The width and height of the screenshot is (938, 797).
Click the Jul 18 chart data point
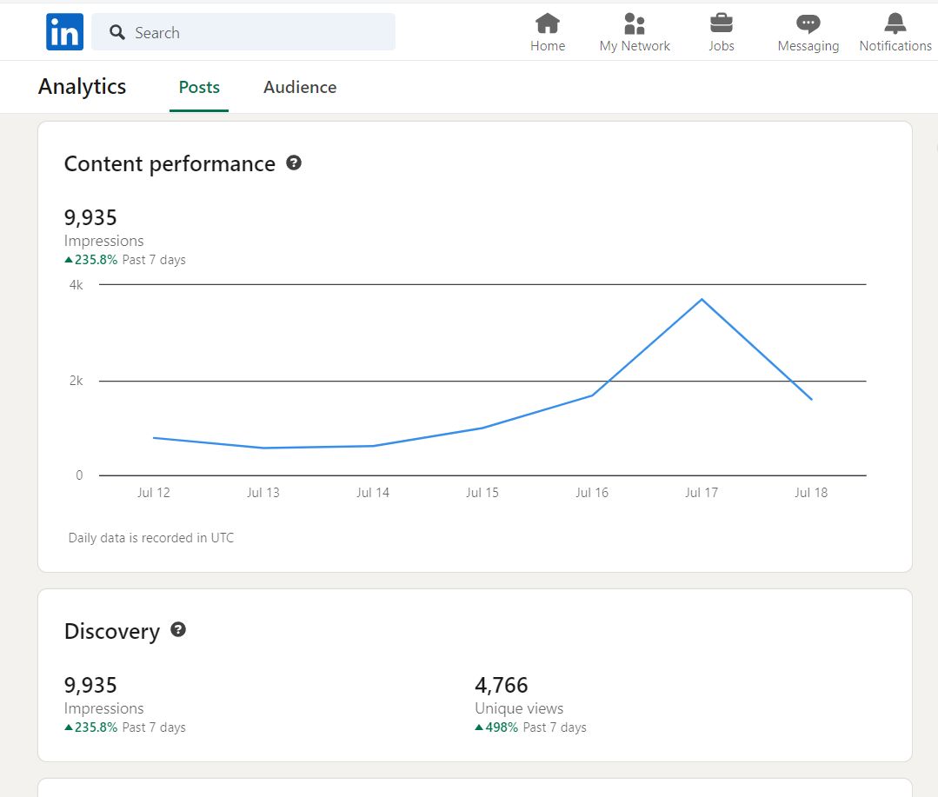point(811,400)
